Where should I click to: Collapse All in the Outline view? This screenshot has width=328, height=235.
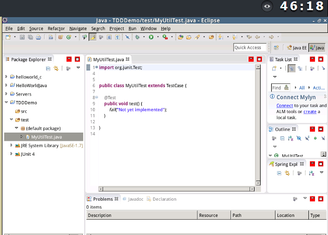[x=282, y=138]
